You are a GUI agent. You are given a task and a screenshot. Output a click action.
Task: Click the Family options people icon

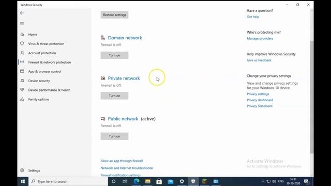pyautogui.click(x=22, y=99)
